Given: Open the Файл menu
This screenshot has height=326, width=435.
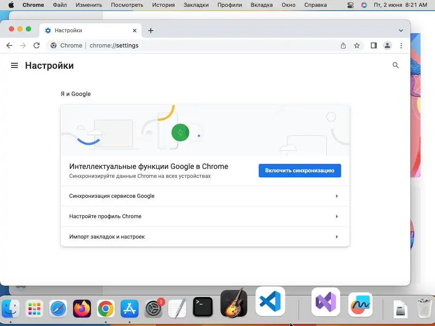Looking at the screenshot, I should [x=59, y=5].
